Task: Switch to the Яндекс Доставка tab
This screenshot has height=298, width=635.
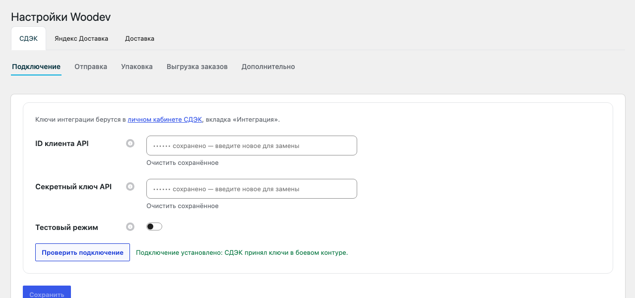Action: 81,38
